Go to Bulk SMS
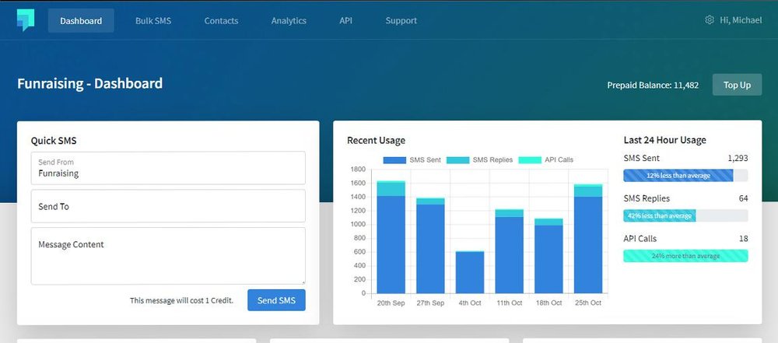 click(153, 20)
